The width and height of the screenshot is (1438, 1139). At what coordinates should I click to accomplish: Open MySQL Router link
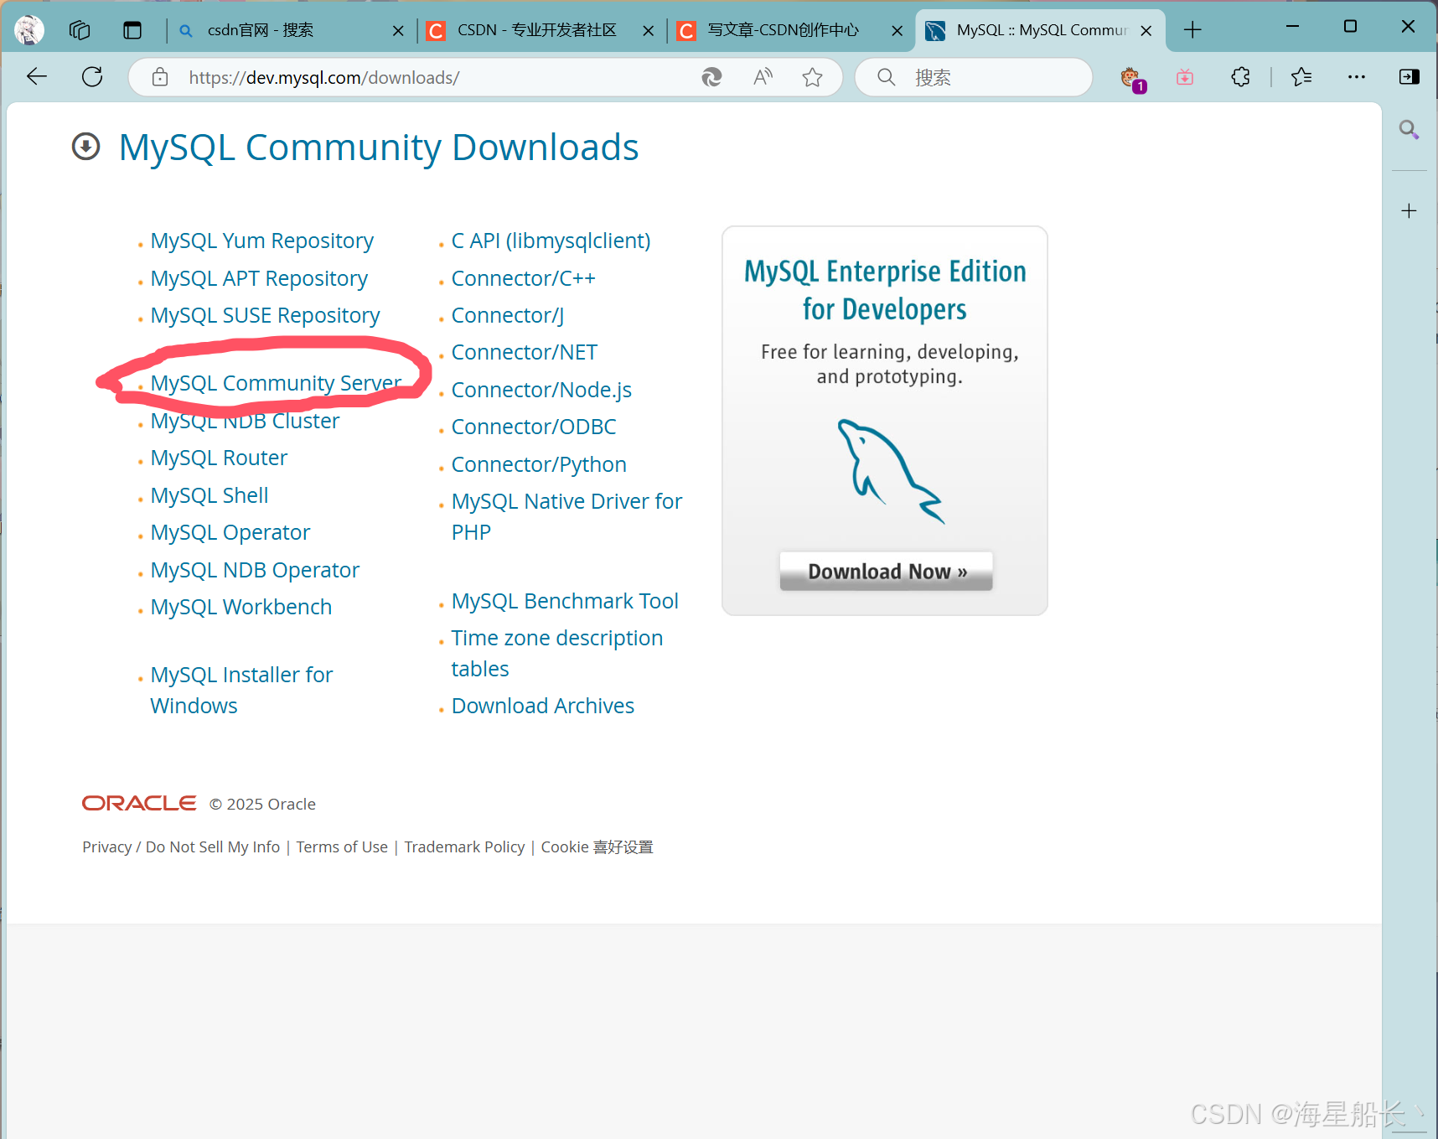click(219, 458)
